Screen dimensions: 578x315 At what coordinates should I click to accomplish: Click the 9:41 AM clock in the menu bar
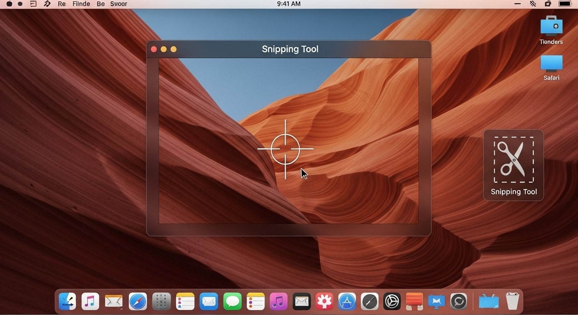coord(289,4)
